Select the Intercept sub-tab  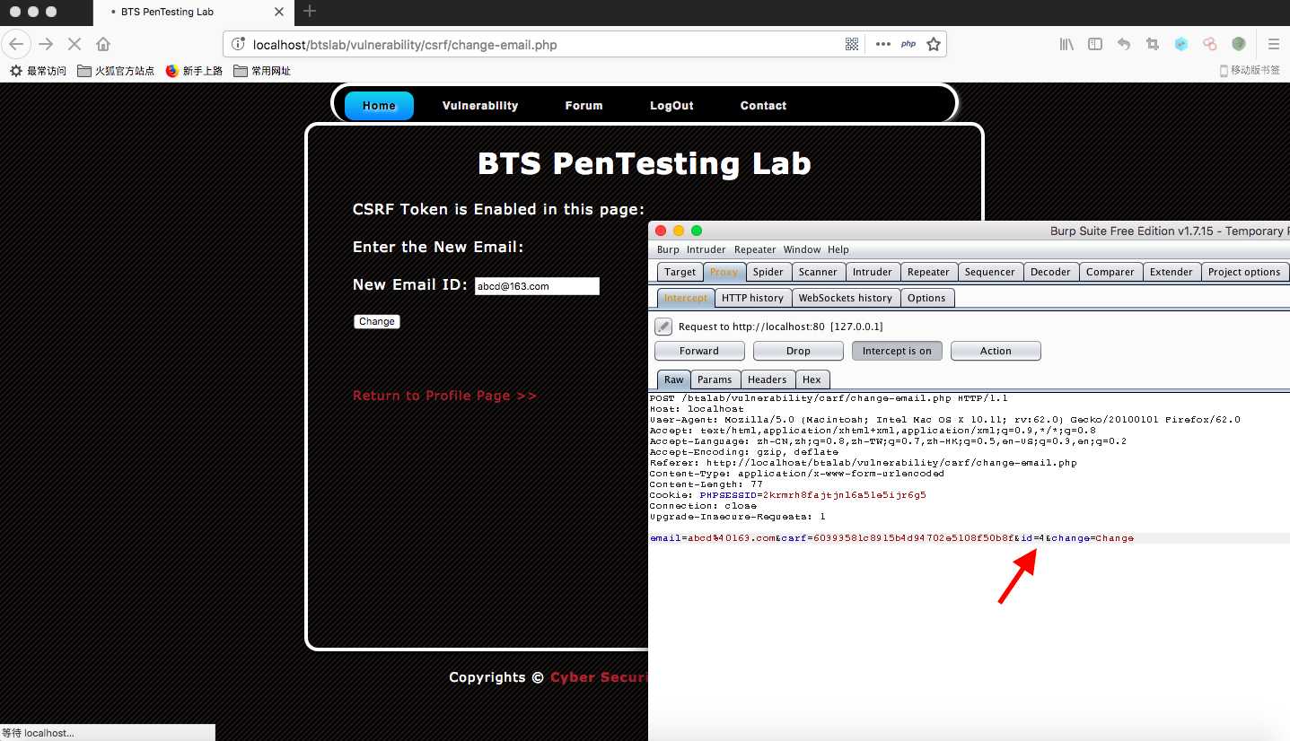686,298
